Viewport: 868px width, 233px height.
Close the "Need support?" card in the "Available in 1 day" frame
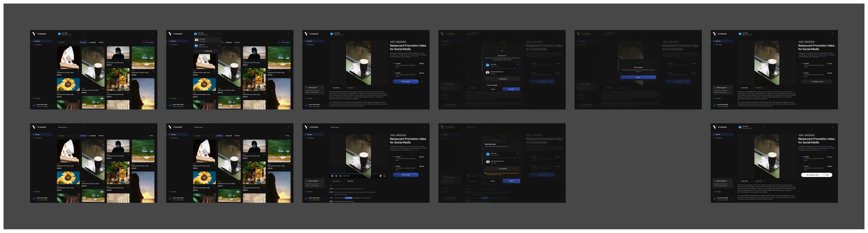[x=731, y=87]
